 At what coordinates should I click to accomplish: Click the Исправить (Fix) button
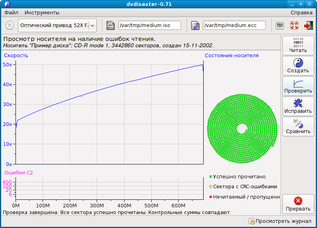(x=298, y=106)
